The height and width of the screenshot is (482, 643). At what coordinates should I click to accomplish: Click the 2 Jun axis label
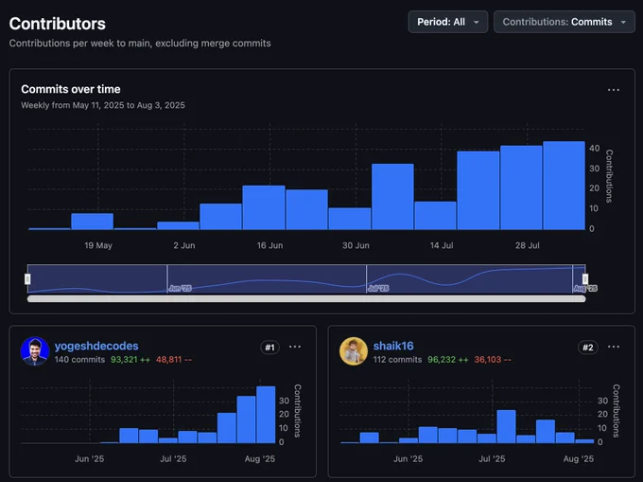[184, 245]
